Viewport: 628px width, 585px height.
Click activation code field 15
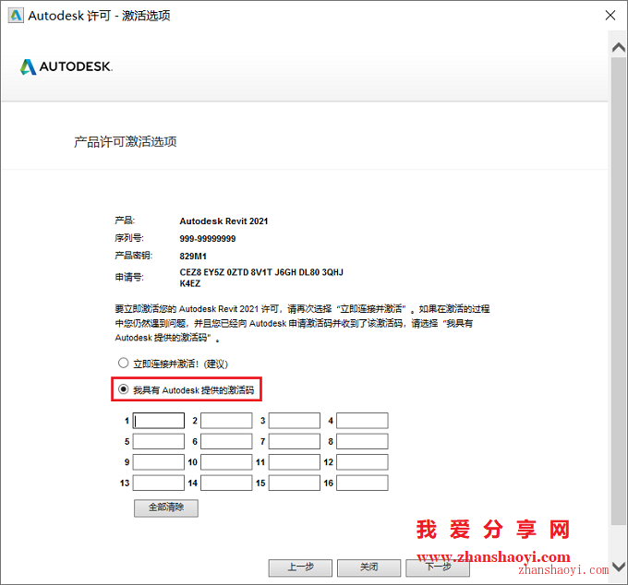tap(295, 483)
